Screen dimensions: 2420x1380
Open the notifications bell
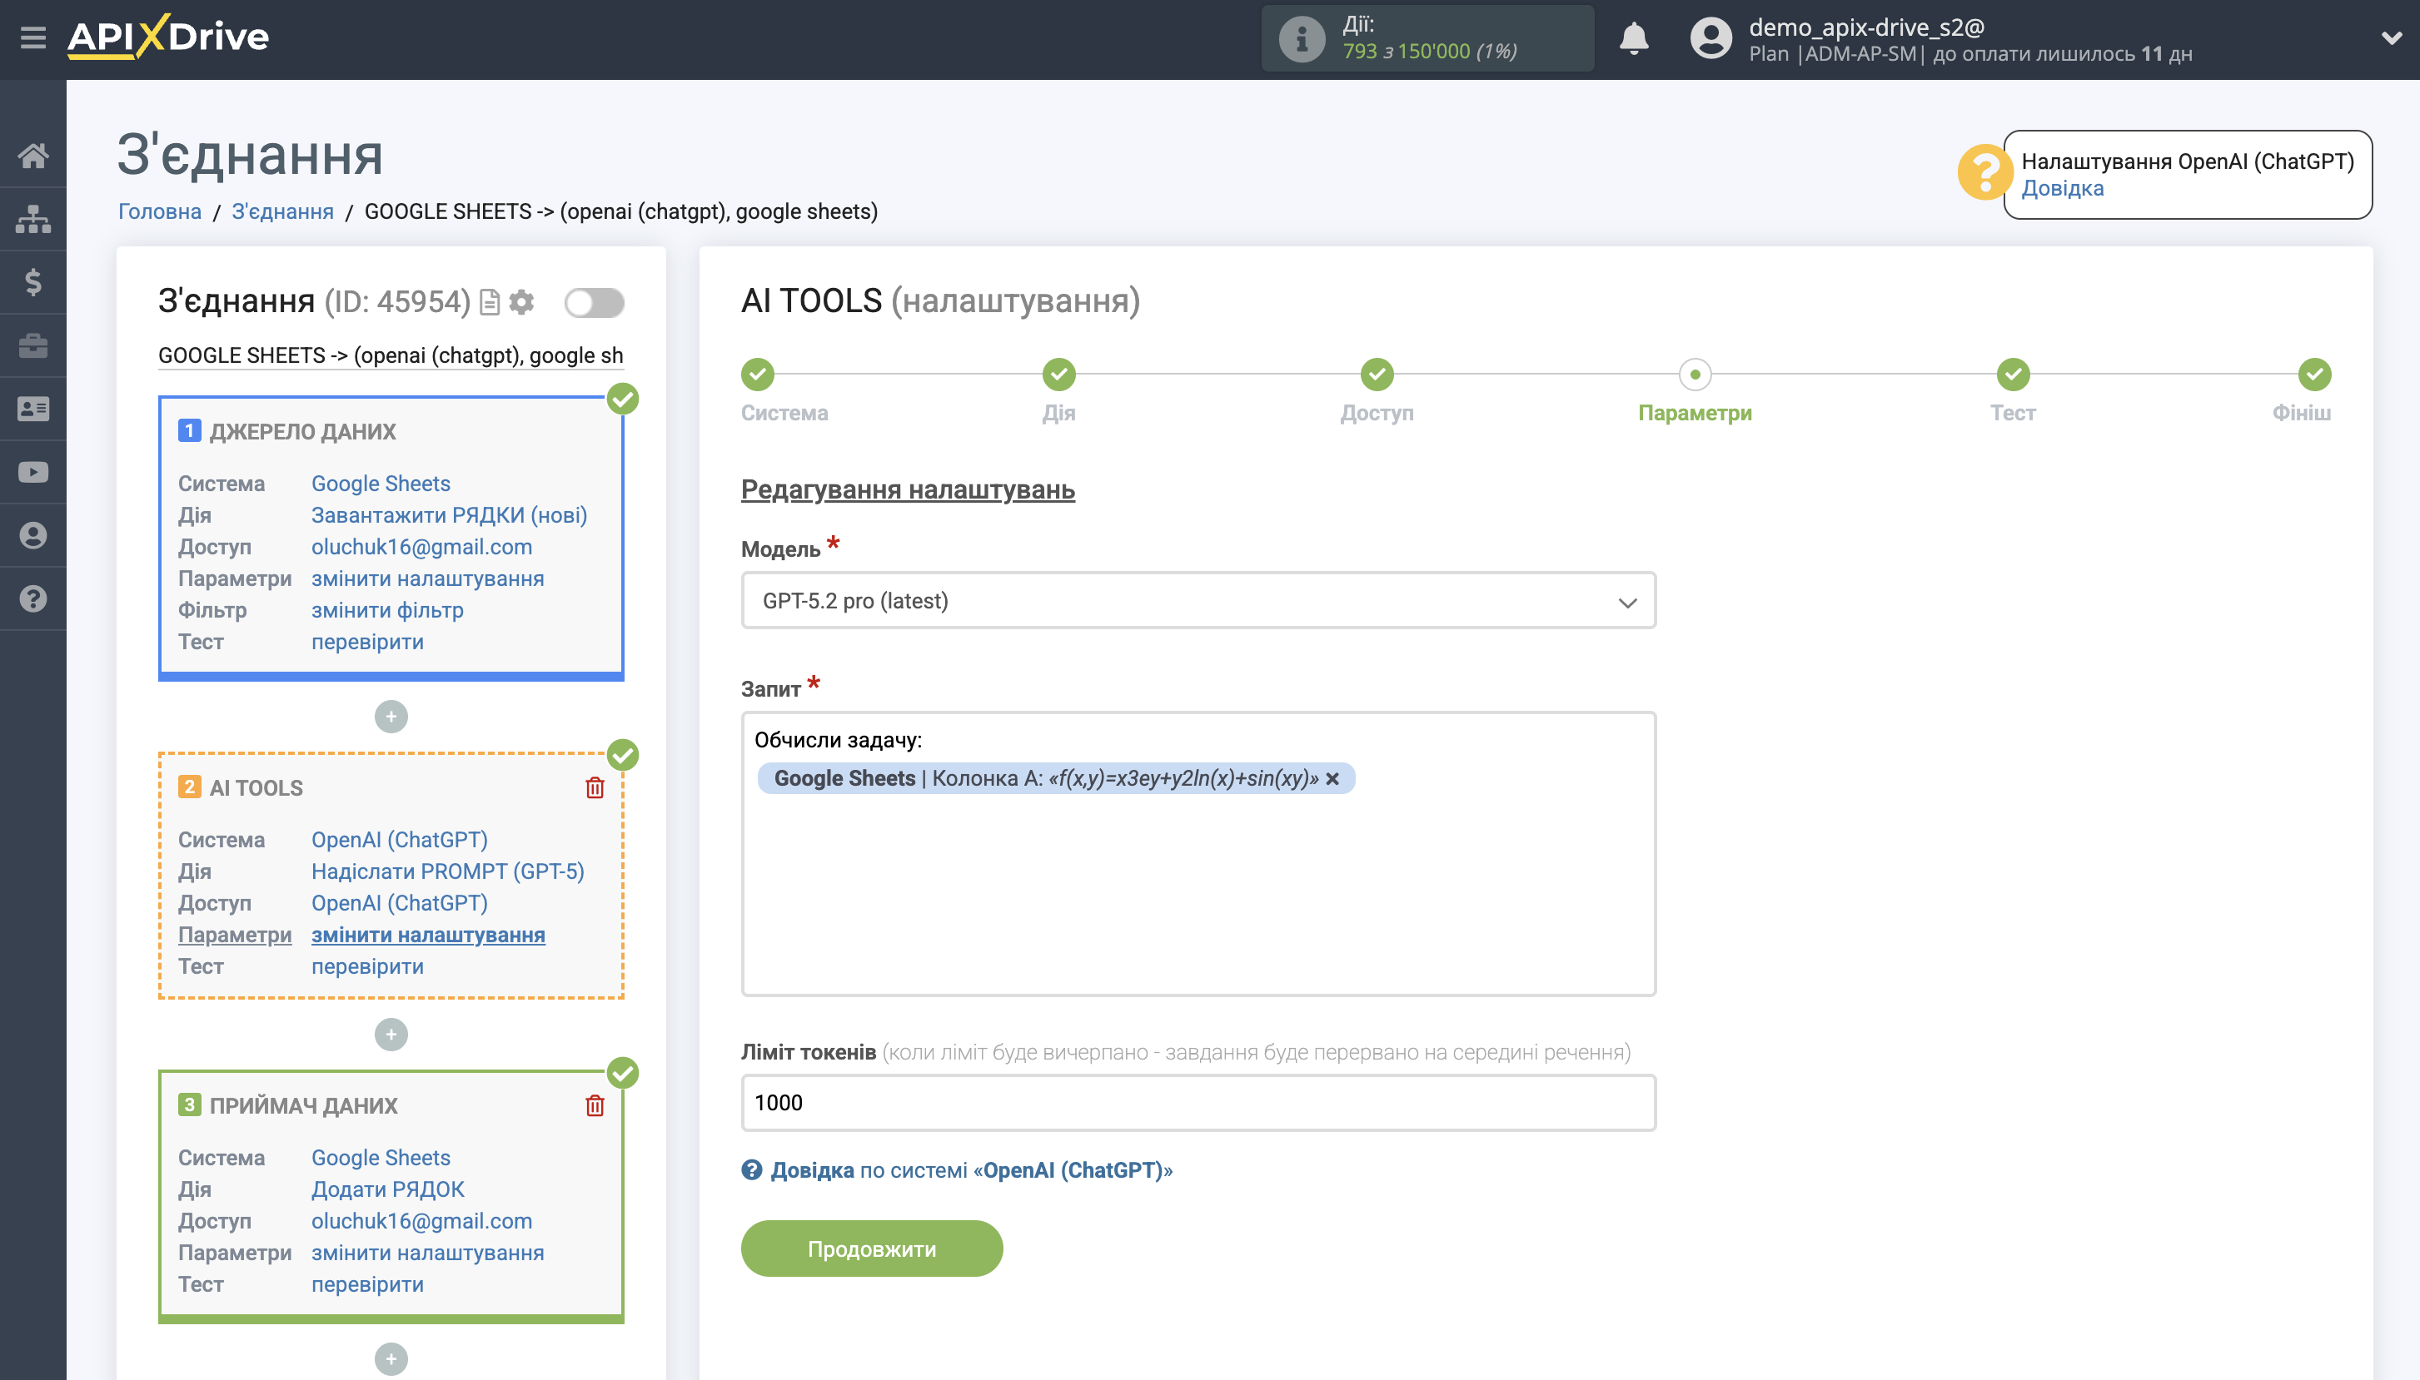1635,38
